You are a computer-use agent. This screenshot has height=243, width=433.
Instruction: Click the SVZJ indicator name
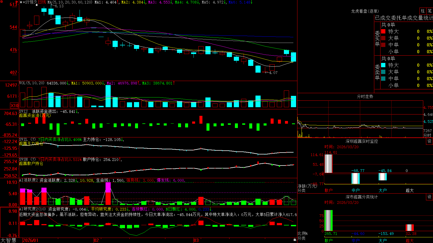(24, 111)
